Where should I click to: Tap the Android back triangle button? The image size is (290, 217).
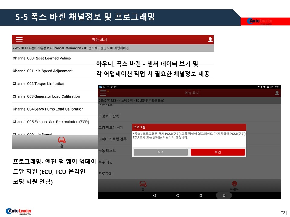coord(155,195)
